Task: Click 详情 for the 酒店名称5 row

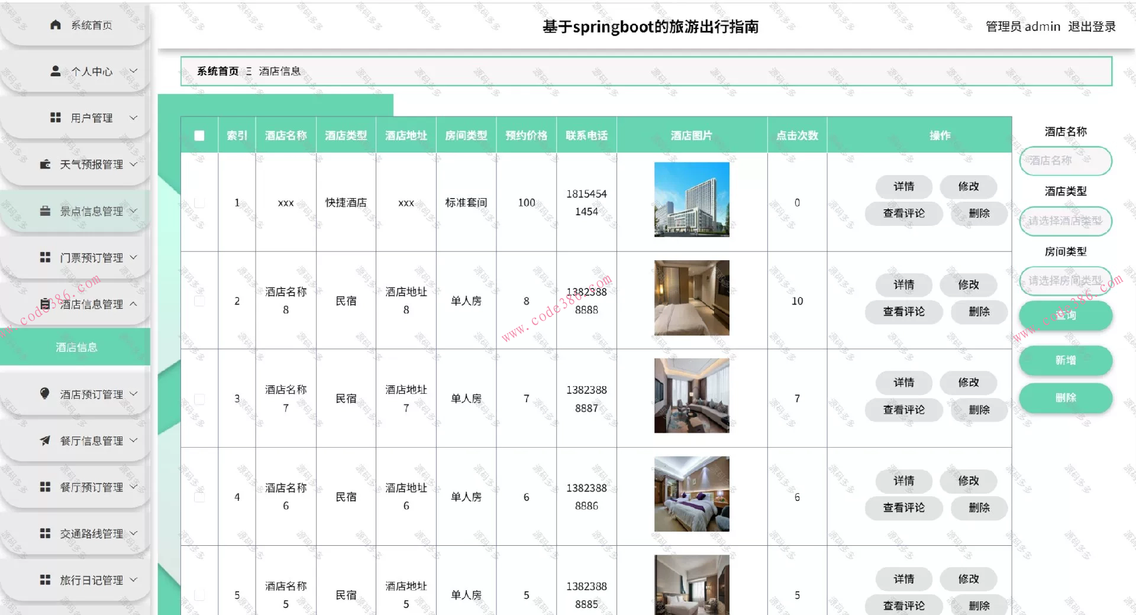Action: pyautogui.click(x=903, y=579)
